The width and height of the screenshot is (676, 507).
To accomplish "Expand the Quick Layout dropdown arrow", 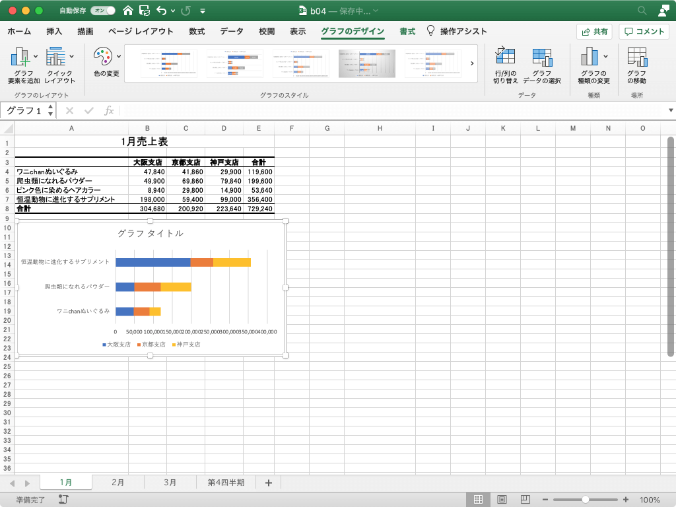I will 71,56.
